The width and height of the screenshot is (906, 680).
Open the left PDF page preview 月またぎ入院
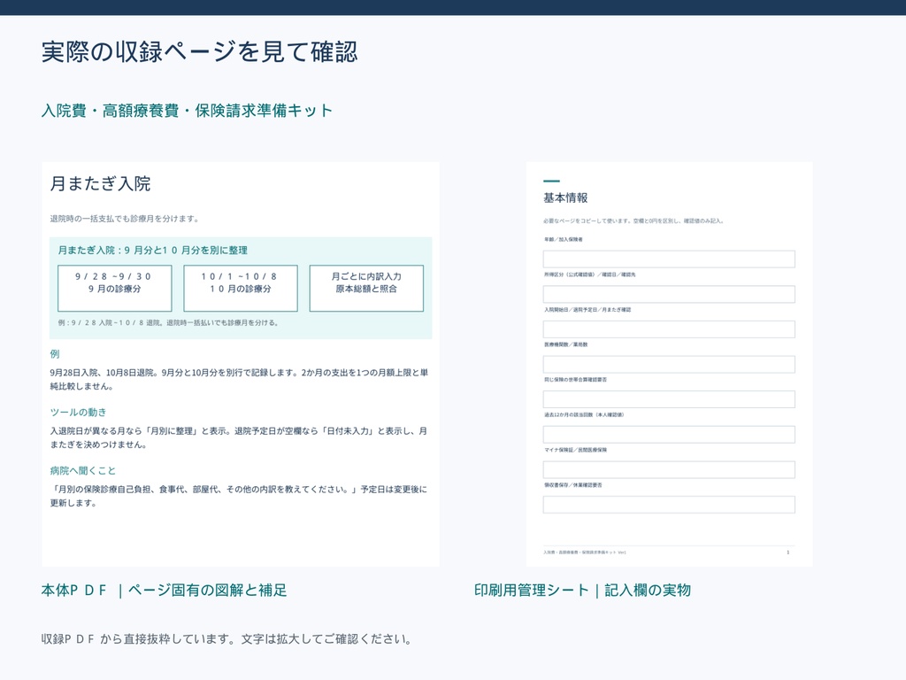tap(241, 364)
